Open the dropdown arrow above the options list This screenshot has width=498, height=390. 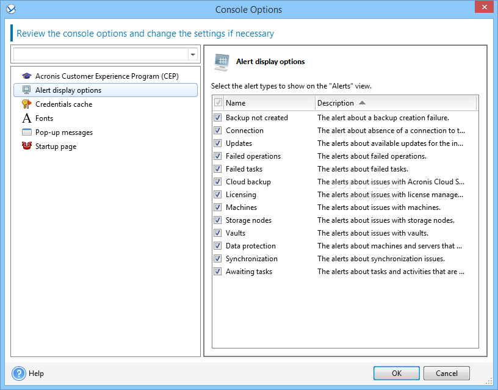pyautogui.click(x=193, y=55)
